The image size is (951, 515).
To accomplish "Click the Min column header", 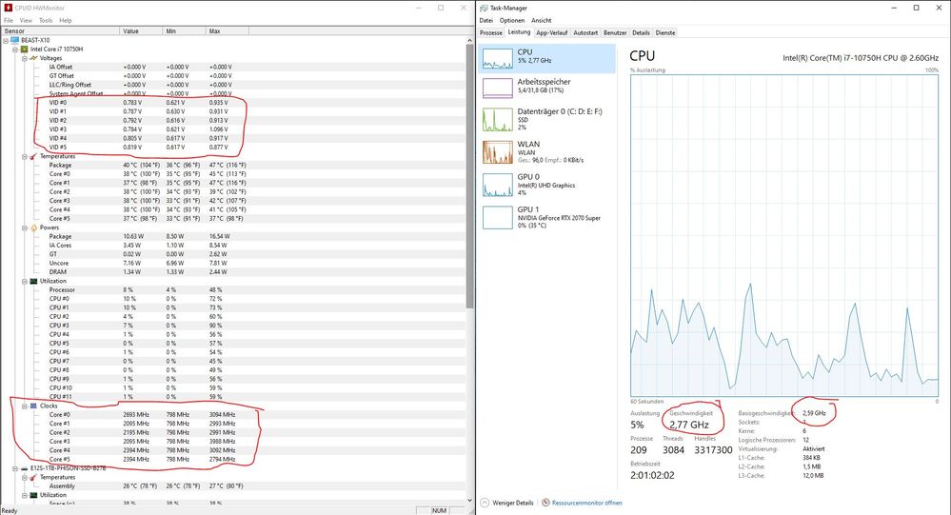I will [x=185, y=30].
